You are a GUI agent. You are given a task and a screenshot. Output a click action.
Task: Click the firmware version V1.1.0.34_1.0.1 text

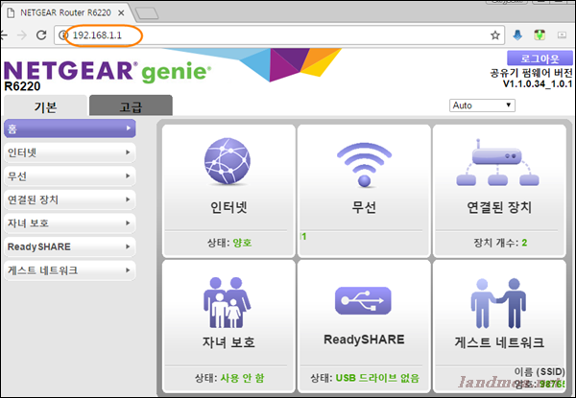(537, 84)
